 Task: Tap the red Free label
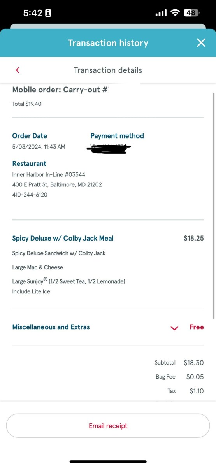tap(197, 327)
